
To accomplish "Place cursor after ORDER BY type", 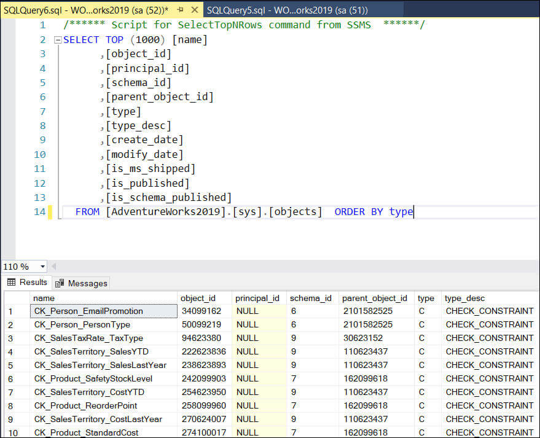I will 414,212.
